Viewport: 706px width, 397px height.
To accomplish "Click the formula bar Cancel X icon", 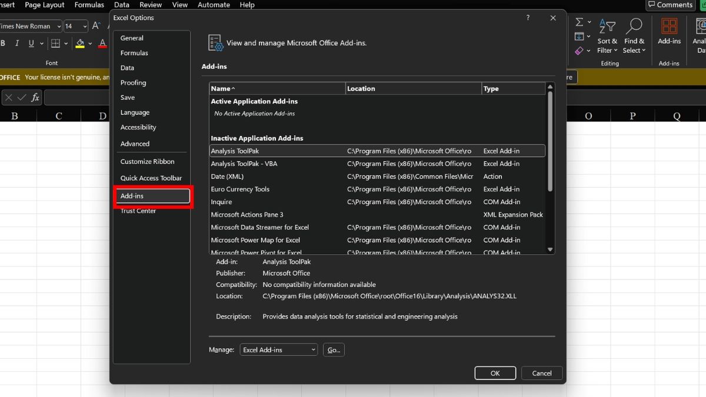I will click(9, 98).
